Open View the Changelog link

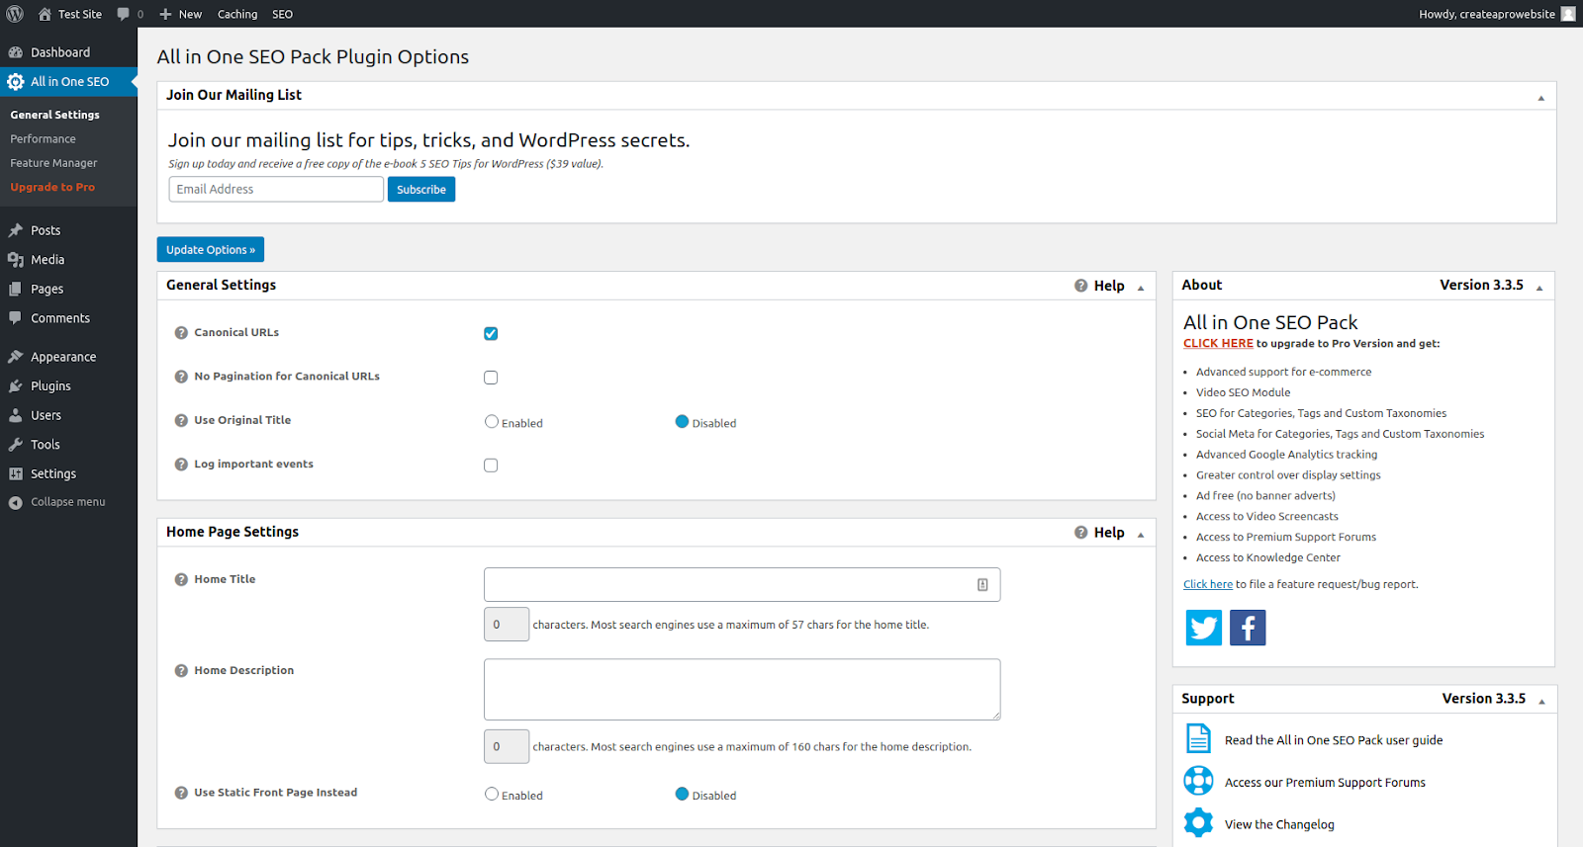[1279, 825]
